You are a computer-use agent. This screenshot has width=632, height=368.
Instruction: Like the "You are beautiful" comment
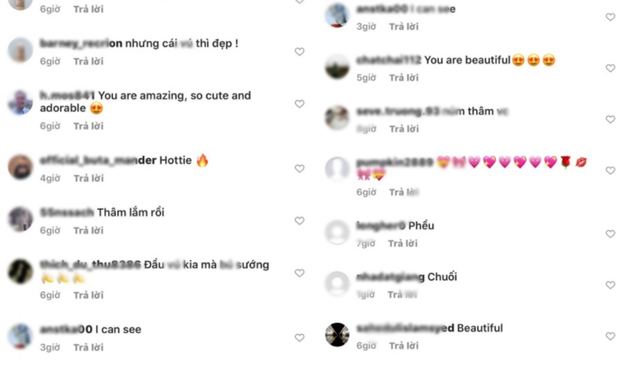[x=610, y=68]
